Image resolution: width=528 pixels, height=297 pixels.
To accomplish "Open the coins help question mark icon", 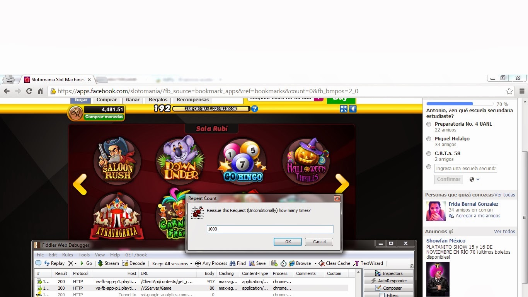I will coord(255,109).
